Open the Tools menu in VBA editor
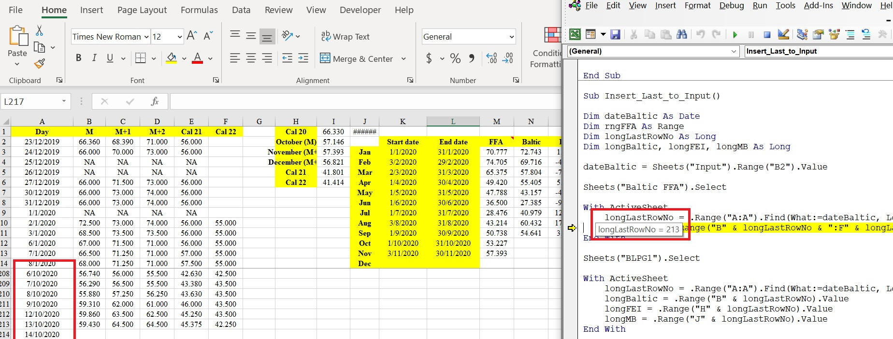The height and width of the screenshot is (339, 893). pyautogui.click(x=785, y=5)
